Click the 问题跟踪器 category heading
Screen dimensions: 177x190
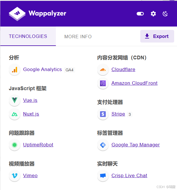click(x=22, y=133)
